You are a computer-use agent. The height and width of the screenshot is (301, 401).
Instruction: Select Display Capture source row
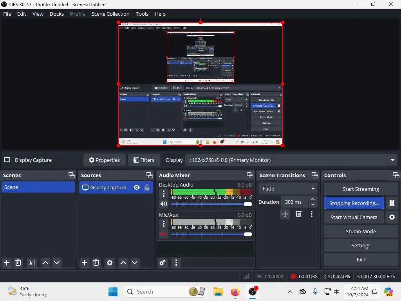click(116, 187)
